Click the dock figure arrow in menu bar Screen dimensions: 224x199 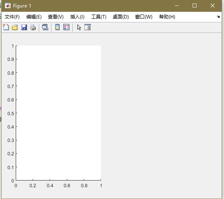[x=218, y=17]
